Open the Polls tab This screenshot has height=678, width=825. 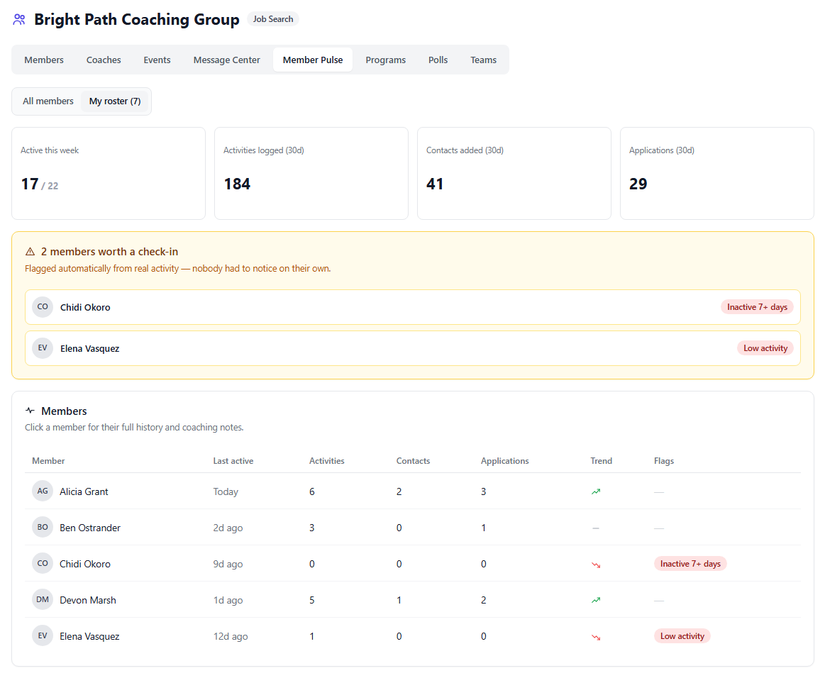[x=438, y=60]
